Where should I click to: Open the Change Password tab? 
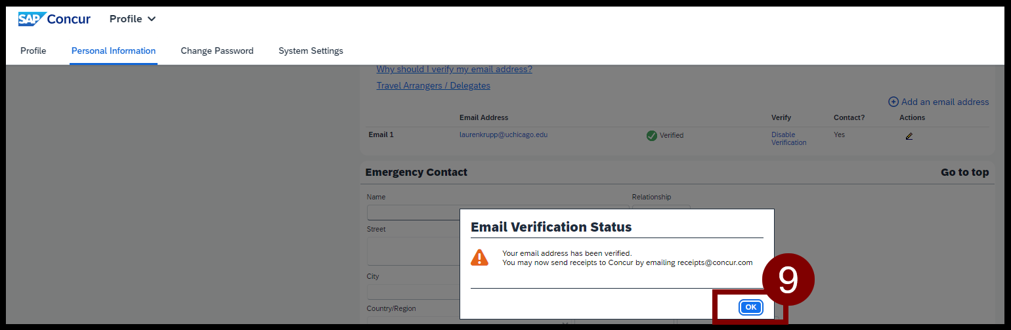217,51
